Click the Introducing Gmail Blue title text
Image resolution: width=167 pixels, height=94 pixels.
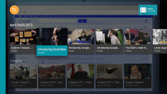pos(52,49)
